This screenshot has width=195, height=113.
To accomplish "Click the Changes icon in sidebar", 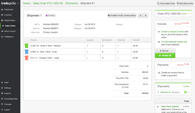I will [2, 104].
